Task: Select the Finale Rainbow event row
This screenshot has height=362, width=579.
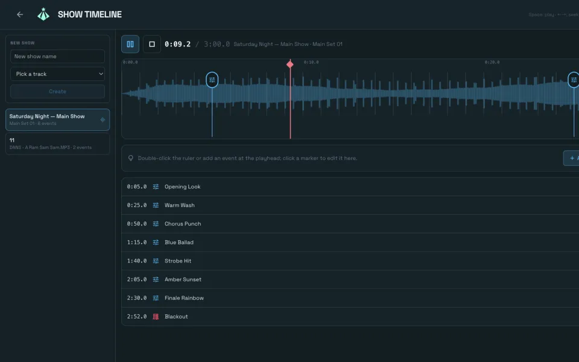Action: click(x=350, y=298)
